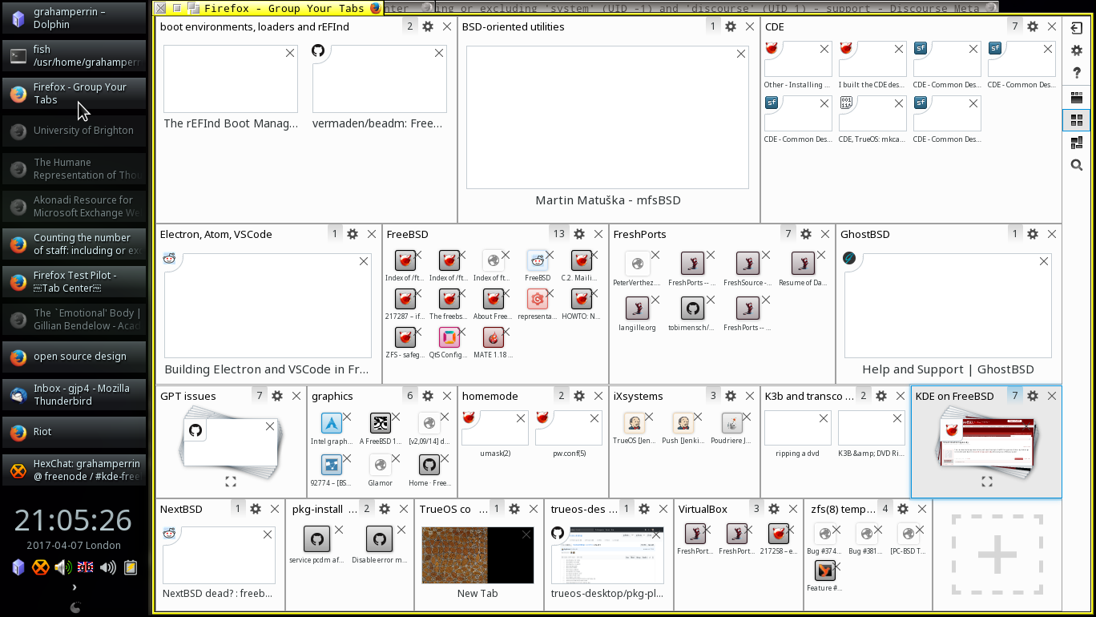The width and height of the screenshot is (1096, 617).
Task: Open the ZFS – safeg... tab icon
Action: coord(405,337)
